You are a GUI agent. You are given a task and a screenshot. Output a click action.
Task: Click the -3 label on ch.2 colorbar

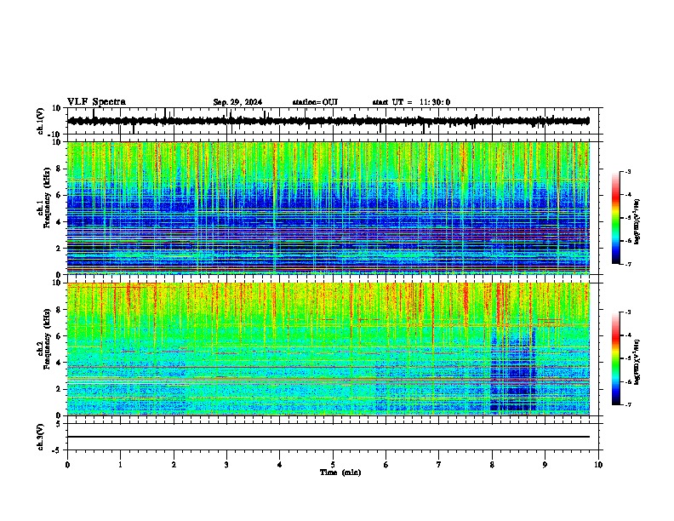pos(628,312)
